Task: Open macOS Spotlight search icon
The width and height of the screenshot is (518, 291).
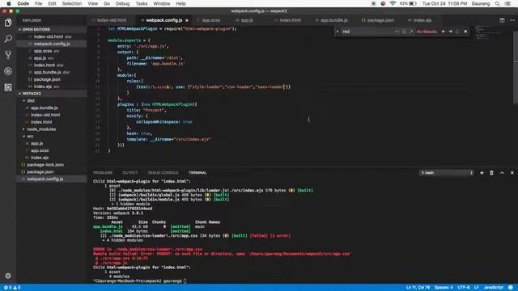Action: click(497, 3)
